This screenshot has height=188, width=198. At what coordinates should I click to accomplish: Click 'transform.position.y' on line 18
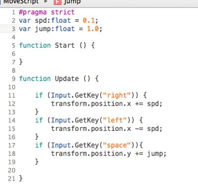[x=91, y=154]
